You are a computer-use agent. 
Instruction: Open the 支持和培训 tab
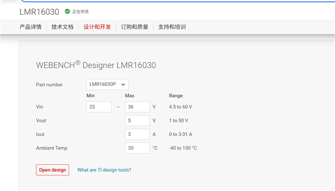(x=172, y=27)
